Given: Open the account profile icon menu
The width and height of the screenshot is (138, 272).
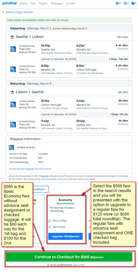Looking at the screenshot, I should pyautogui.click(x=118, y=3).
